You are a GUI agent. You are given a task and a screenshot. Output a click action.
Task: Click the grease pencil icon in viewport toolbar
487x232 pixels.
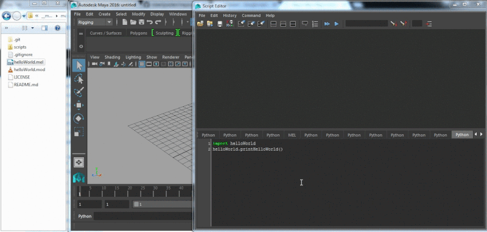[x=131, y=64]
